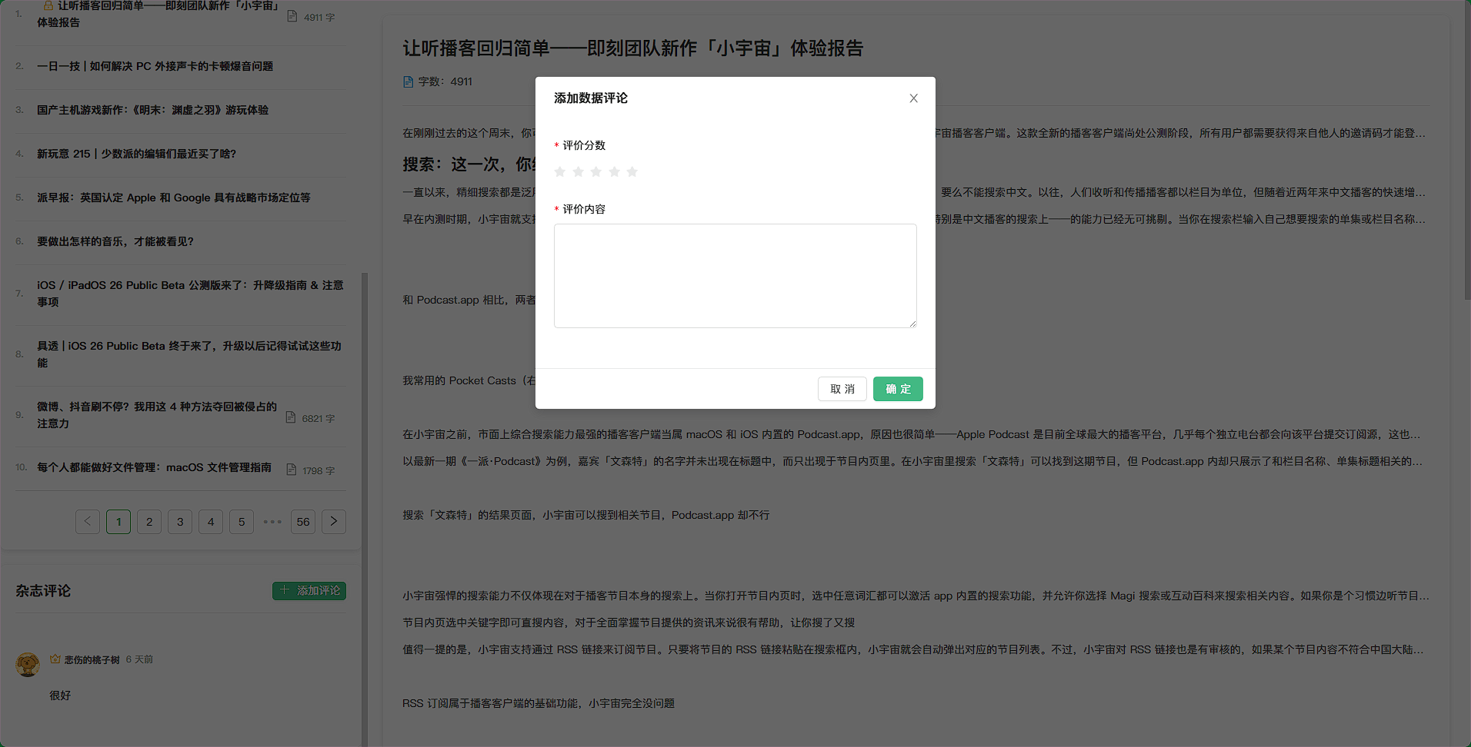1471x747 pixels.
Task: Click the 添加数据评论 dialog title
Action: [591, 98]
